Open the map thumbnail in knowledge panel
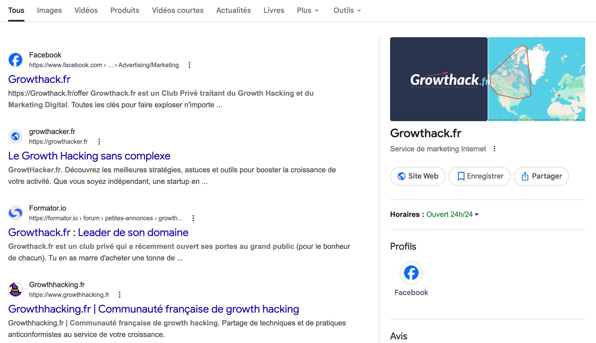The height and width of the screenshot is (343, 596). point(536,79)
